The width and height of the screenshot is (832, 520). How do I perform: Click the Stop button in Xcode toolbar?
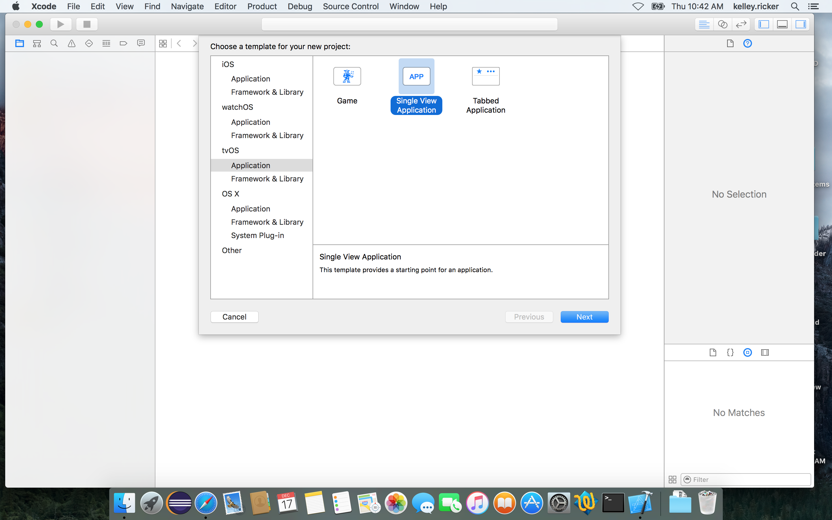click(x=87, y=24)
